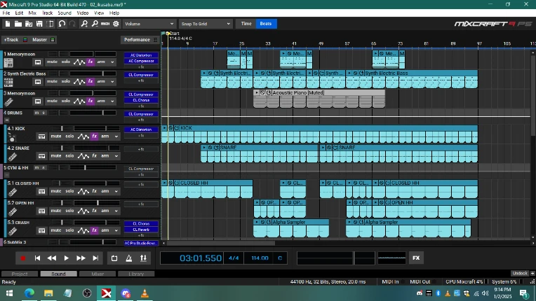Switch to the Project tab
The height and width of the screenshot is (301, 536).
point(20,274)
